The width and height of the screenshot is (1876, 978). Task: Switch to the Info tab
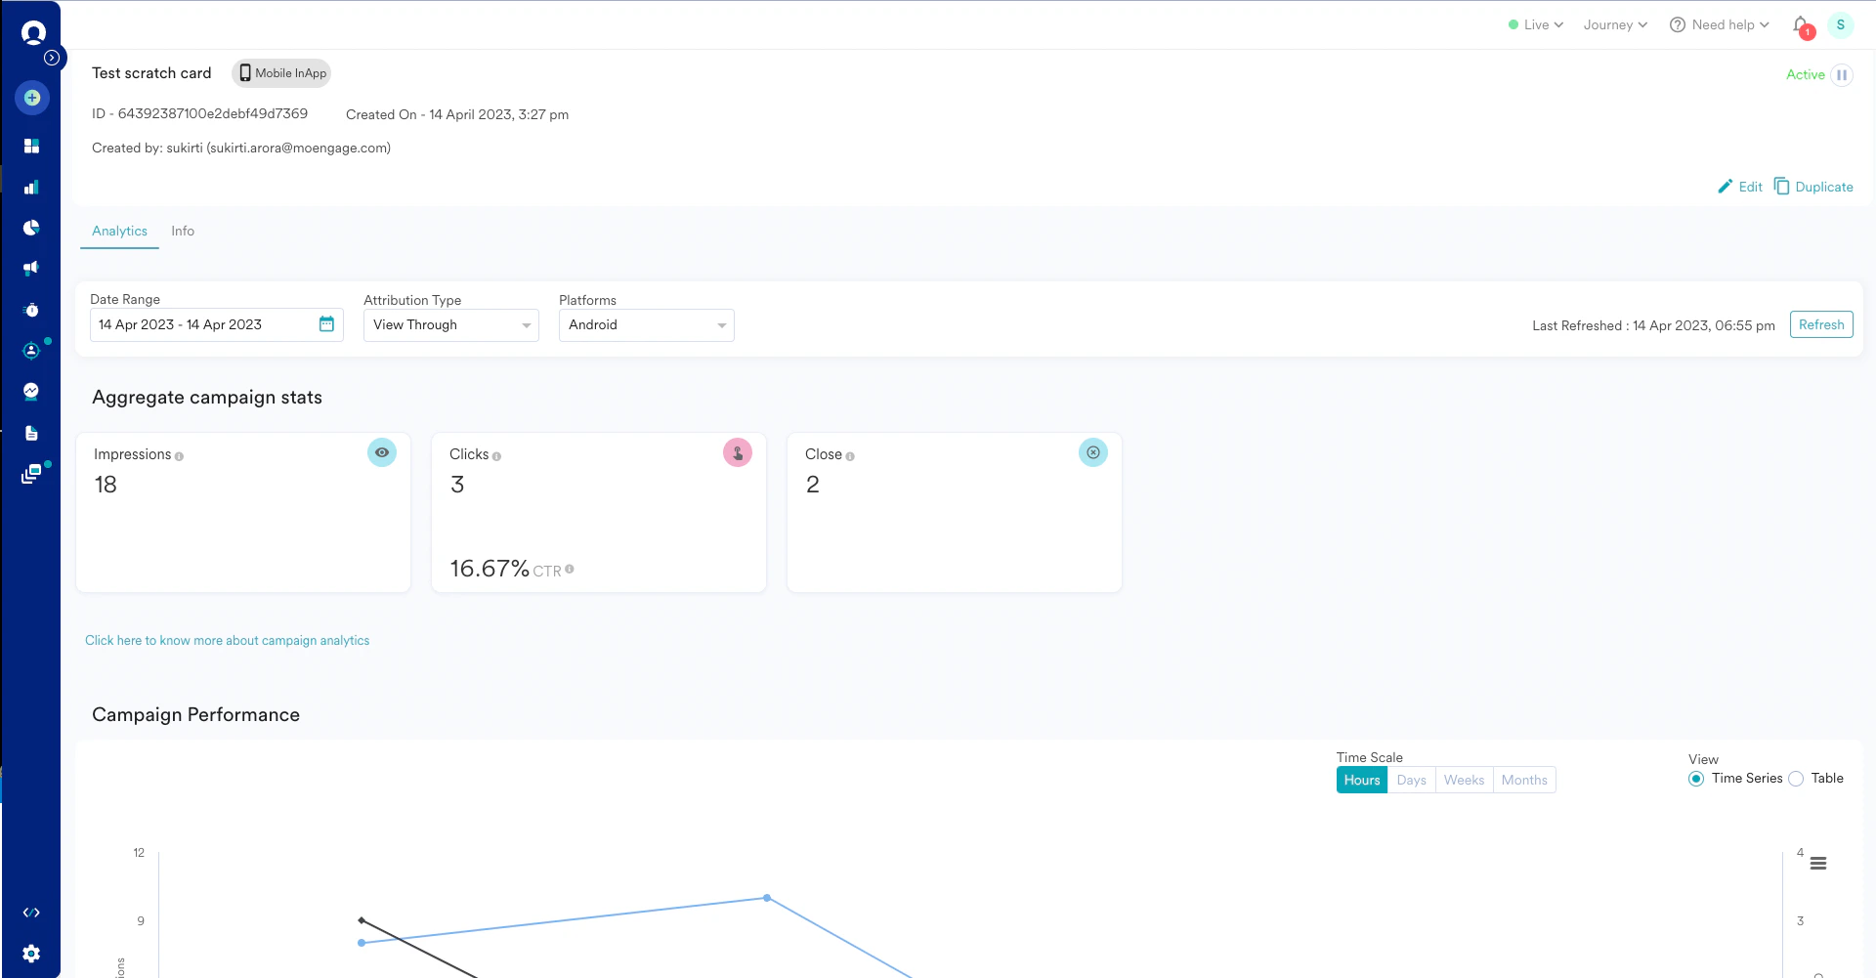click(x=182, y=231)
